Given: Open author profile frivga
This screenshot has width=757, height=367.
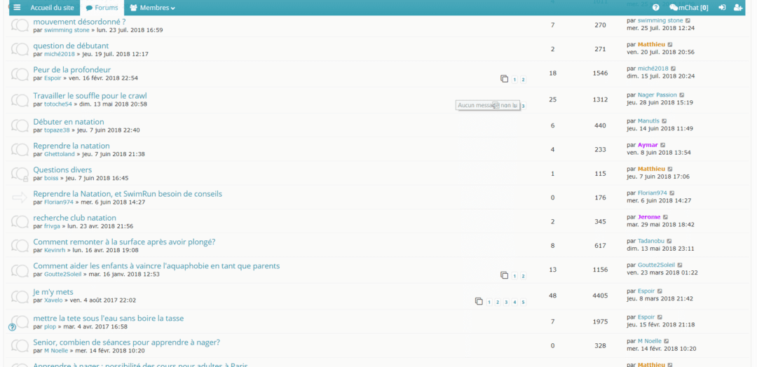Looking at the screenshot, I should 53,226.
